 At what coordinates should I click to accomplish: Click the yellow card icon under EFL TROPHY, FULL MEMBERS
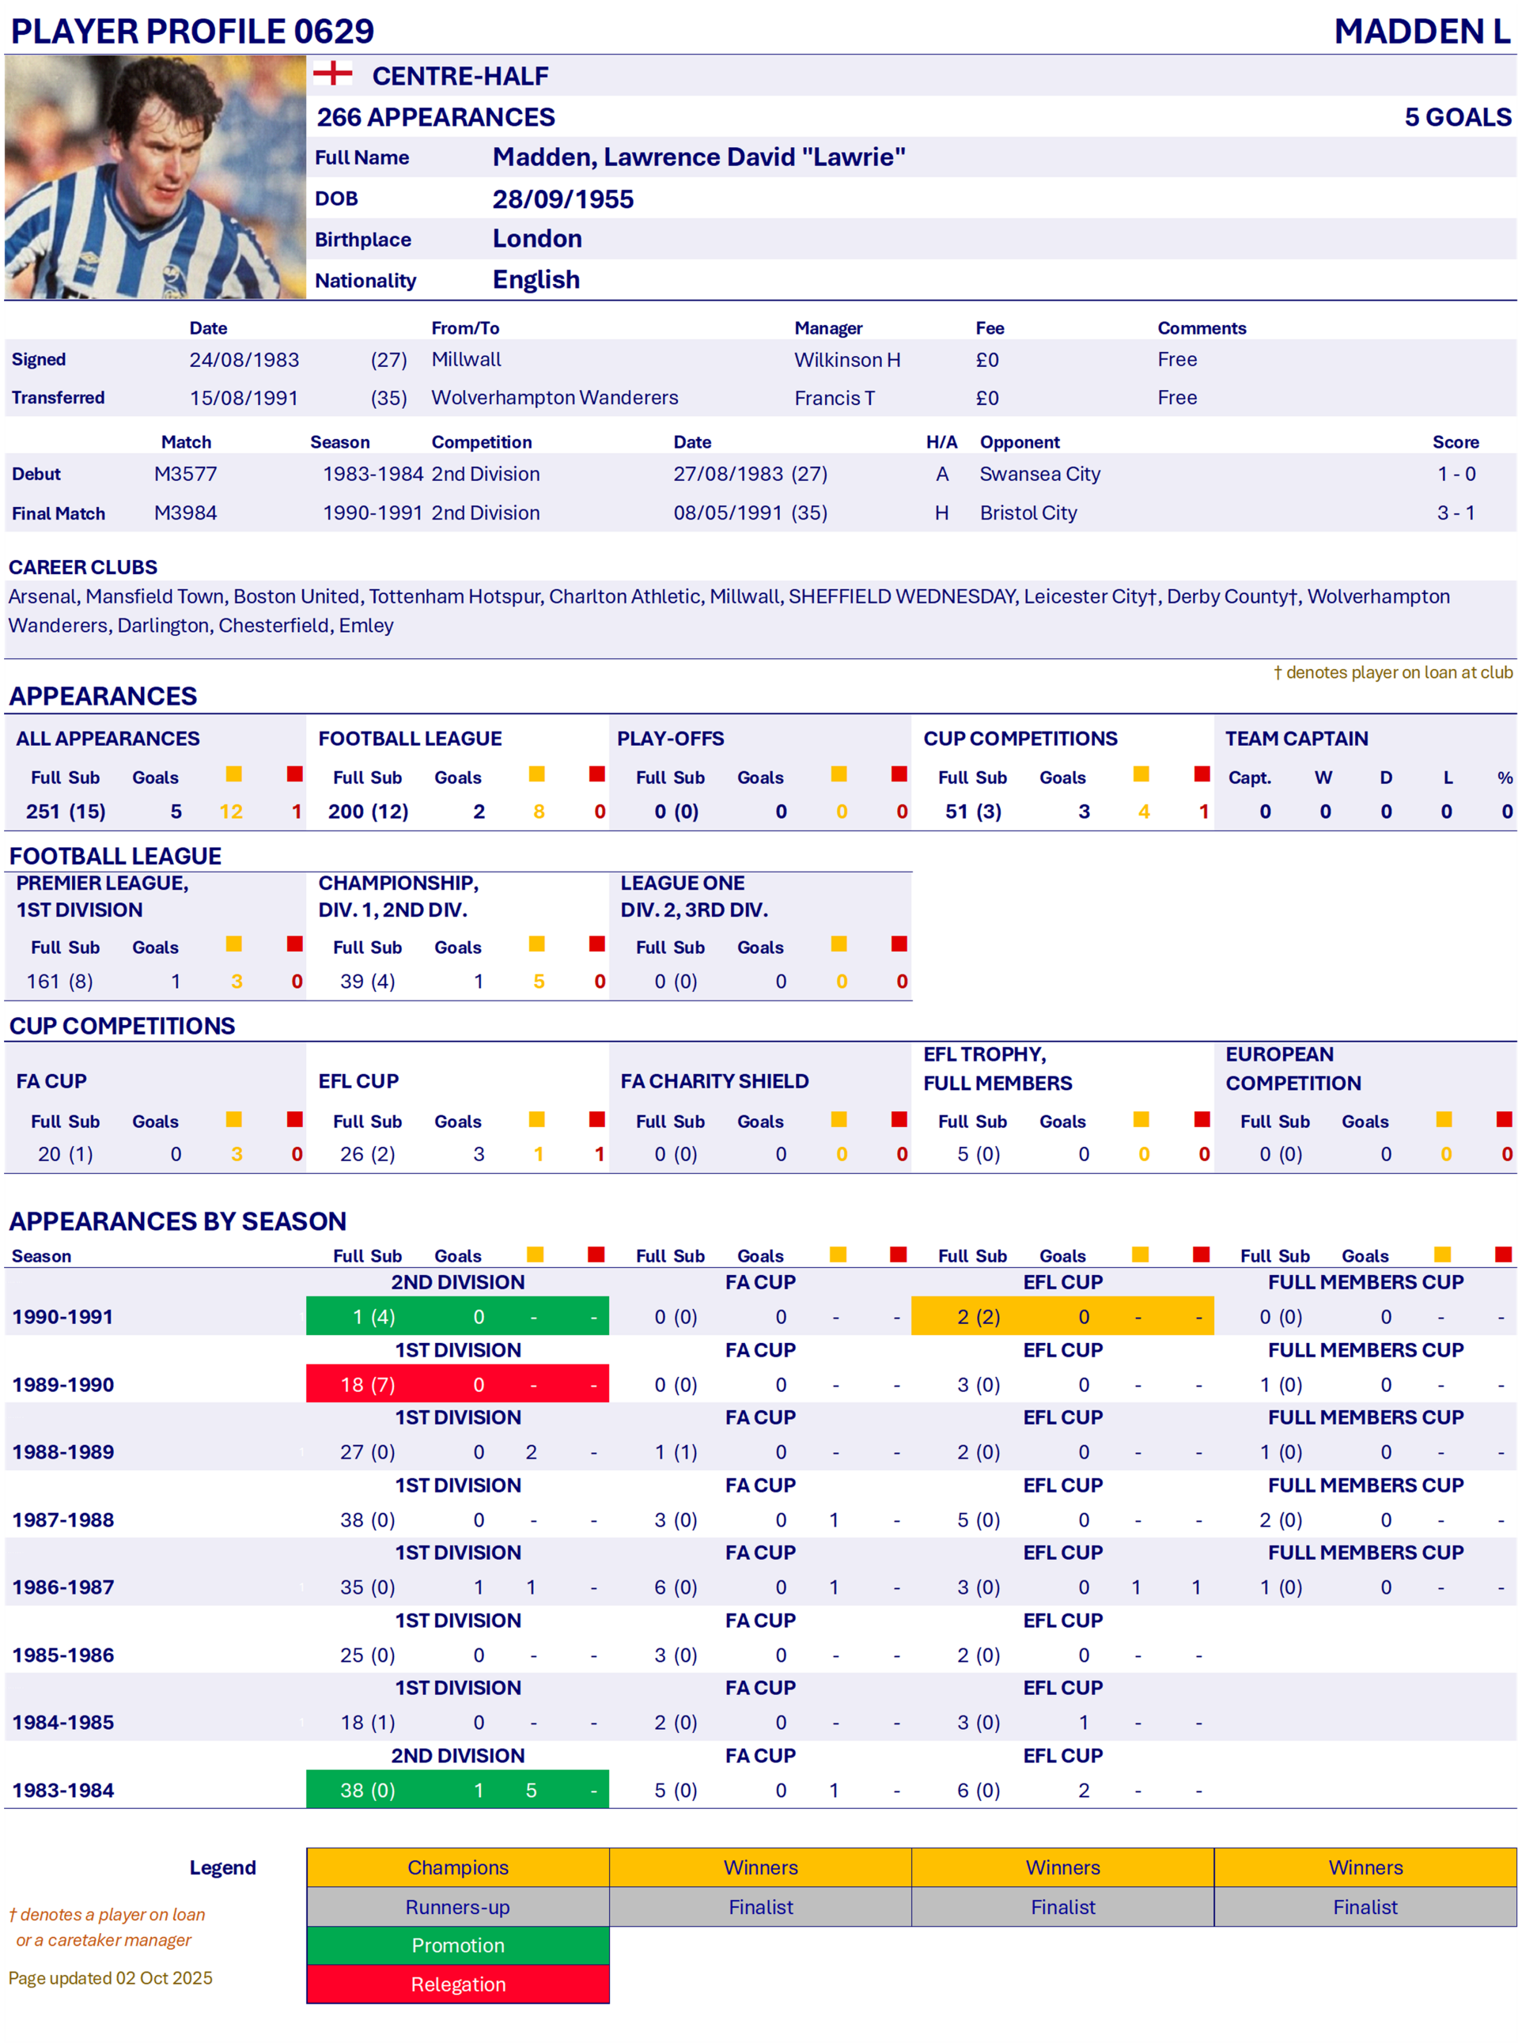click(x=1141, y=1119)
